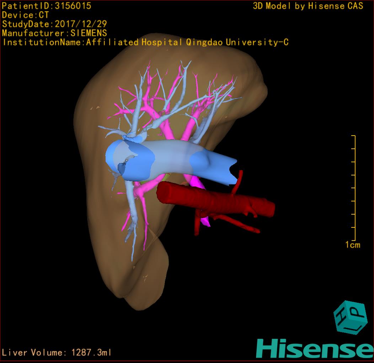Click the PatientID:3156015 overlay text
The width and height of the screenshot is (374, 363).
(47, 6)
